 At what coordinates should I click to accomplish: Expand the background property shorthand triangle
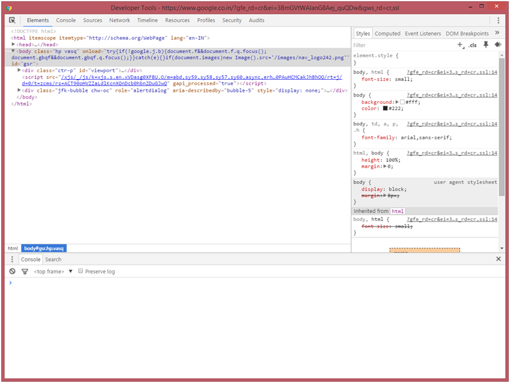(397, 102)
